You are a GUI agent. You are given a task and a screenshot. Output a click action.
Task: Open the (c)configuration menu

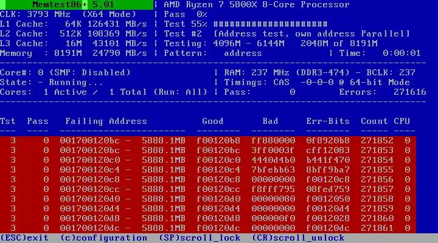tap(104, 238)
